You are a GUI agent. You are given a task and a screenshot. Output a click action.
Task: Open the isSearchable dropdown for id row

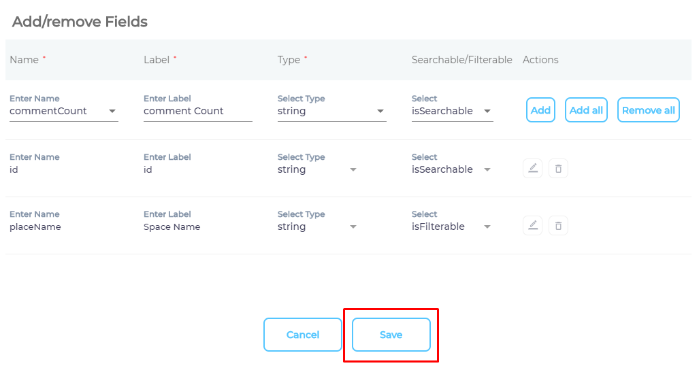tap(487, 169)
